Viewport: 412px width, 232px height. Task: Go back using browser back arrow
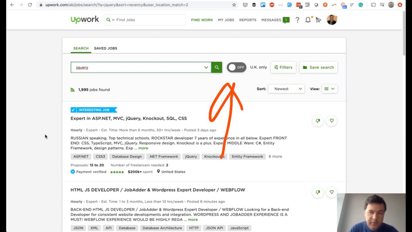click(x=12, y=5)
